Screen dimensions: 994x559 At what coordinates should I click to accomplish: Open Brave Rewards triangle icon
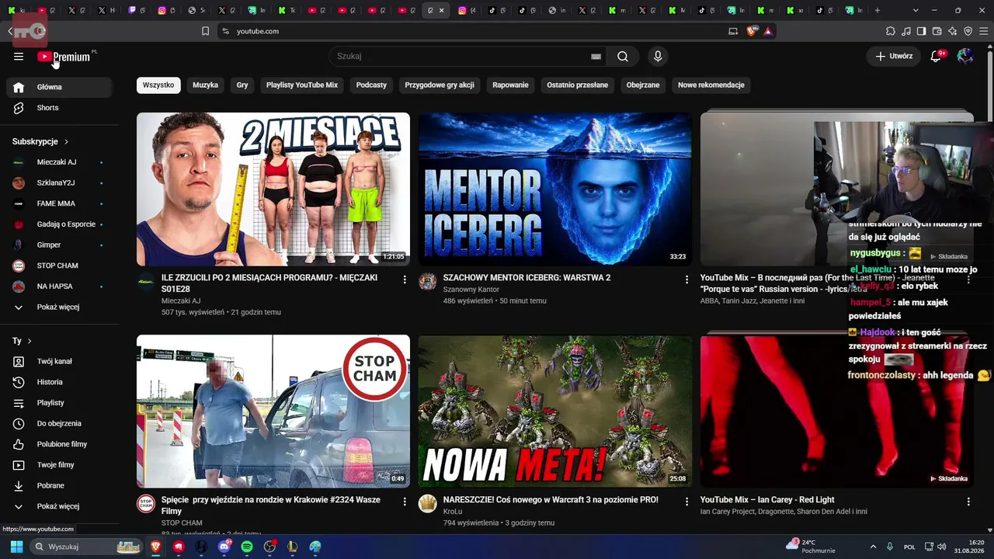point(767,31)
